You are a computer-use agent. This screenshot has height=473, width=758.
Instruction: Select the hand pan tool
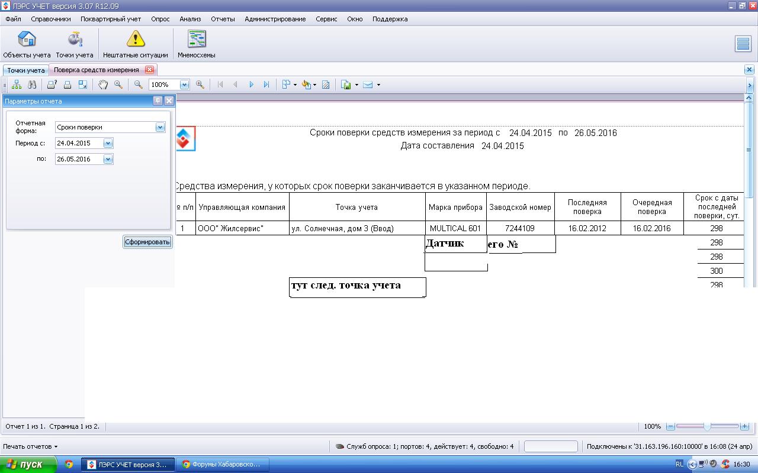(x=103, y=85)
